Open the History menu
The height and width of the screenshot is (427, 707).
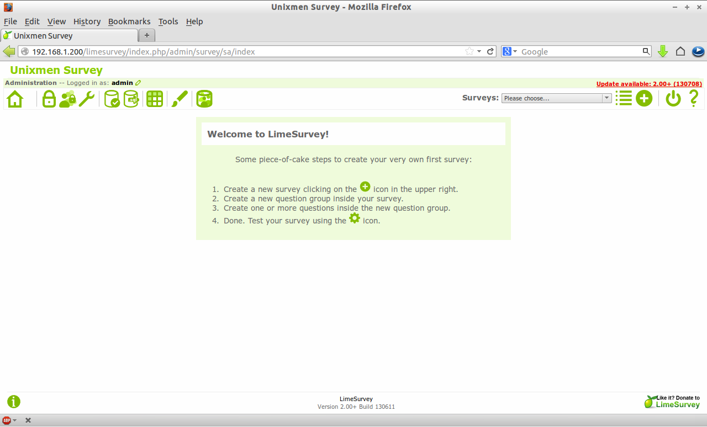pyautogui.click(x=87, y=22)
